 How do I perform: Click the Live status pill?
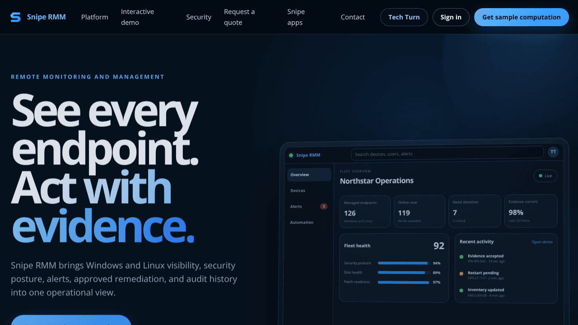(x=545, y=176)
